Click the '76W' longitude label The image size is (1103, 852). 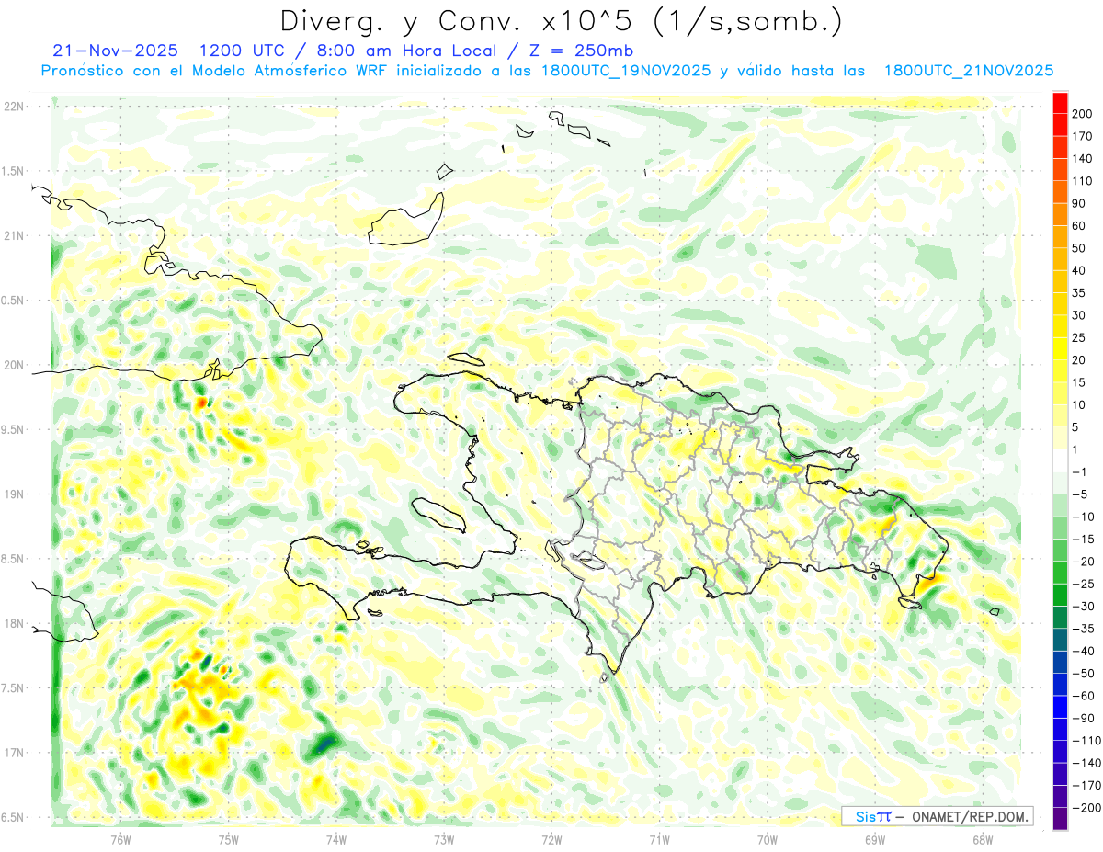[120, 839]
